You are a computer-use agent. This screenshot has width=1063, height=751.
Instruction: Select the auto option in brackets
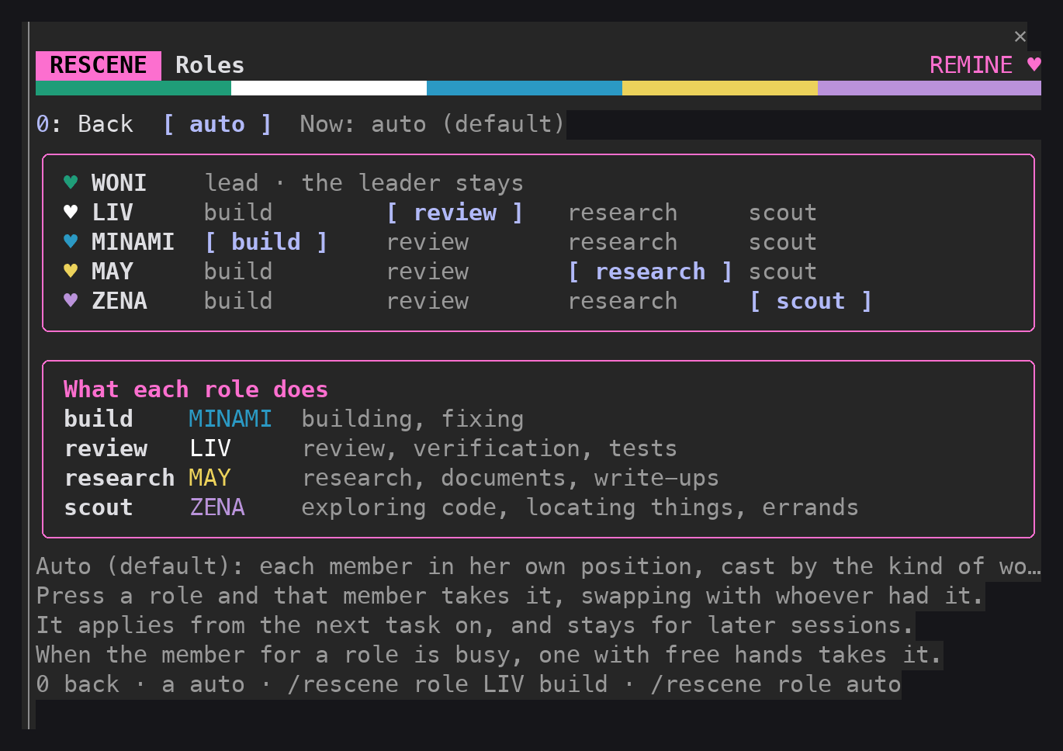(x=217, y=124)
